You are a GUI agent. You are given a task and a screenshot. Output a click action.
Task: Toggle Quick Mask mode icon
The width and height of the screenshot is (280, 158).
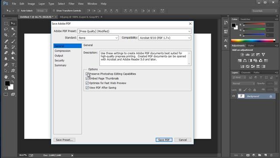(6, 94)
